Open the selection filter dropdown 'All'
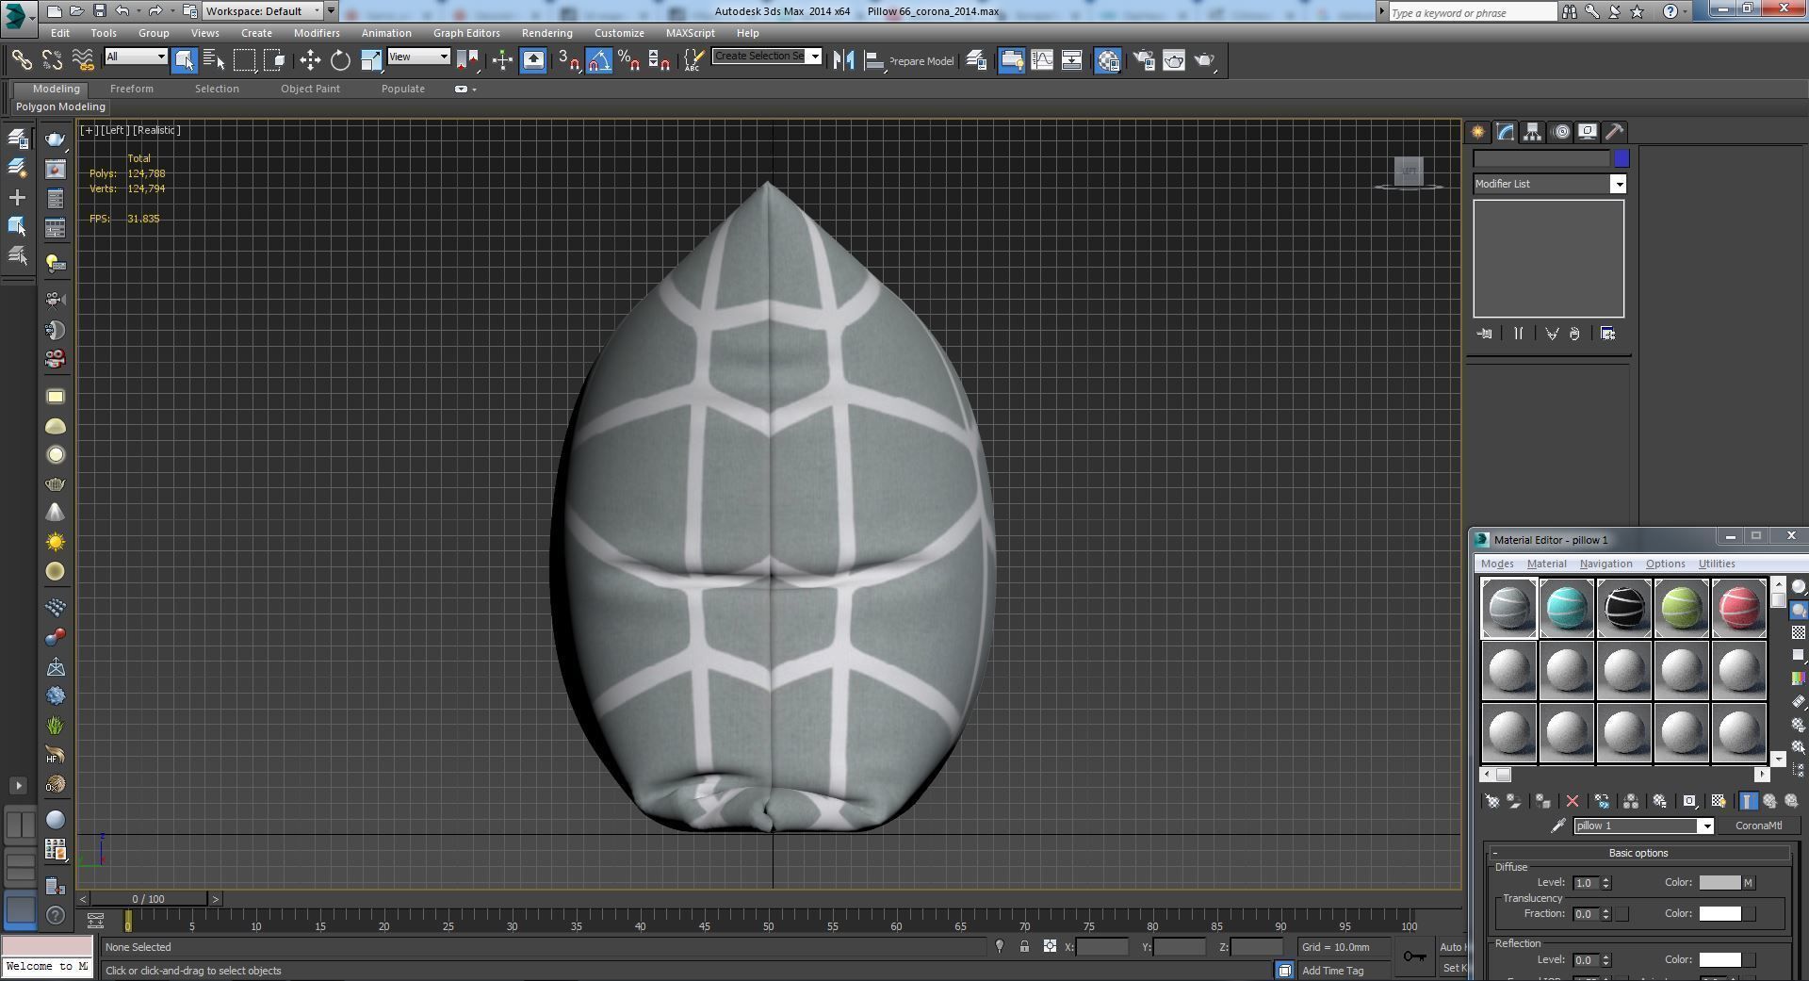Screen dimensions: 1809x981 coord(136,57)
